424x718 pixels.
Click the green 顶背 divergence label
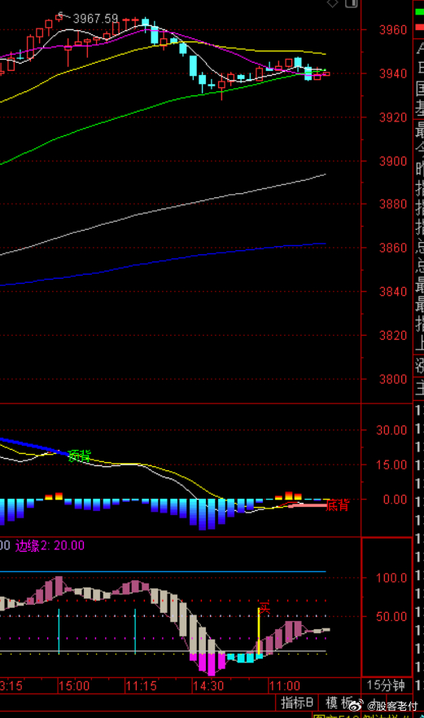[x=79, y=456]
